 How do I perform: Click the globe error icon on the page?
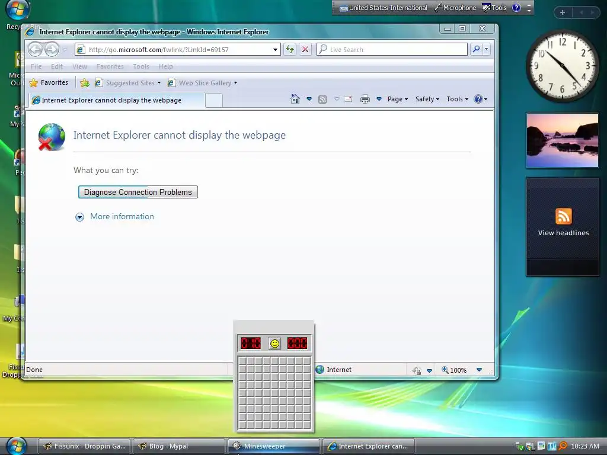coord(52,137)
